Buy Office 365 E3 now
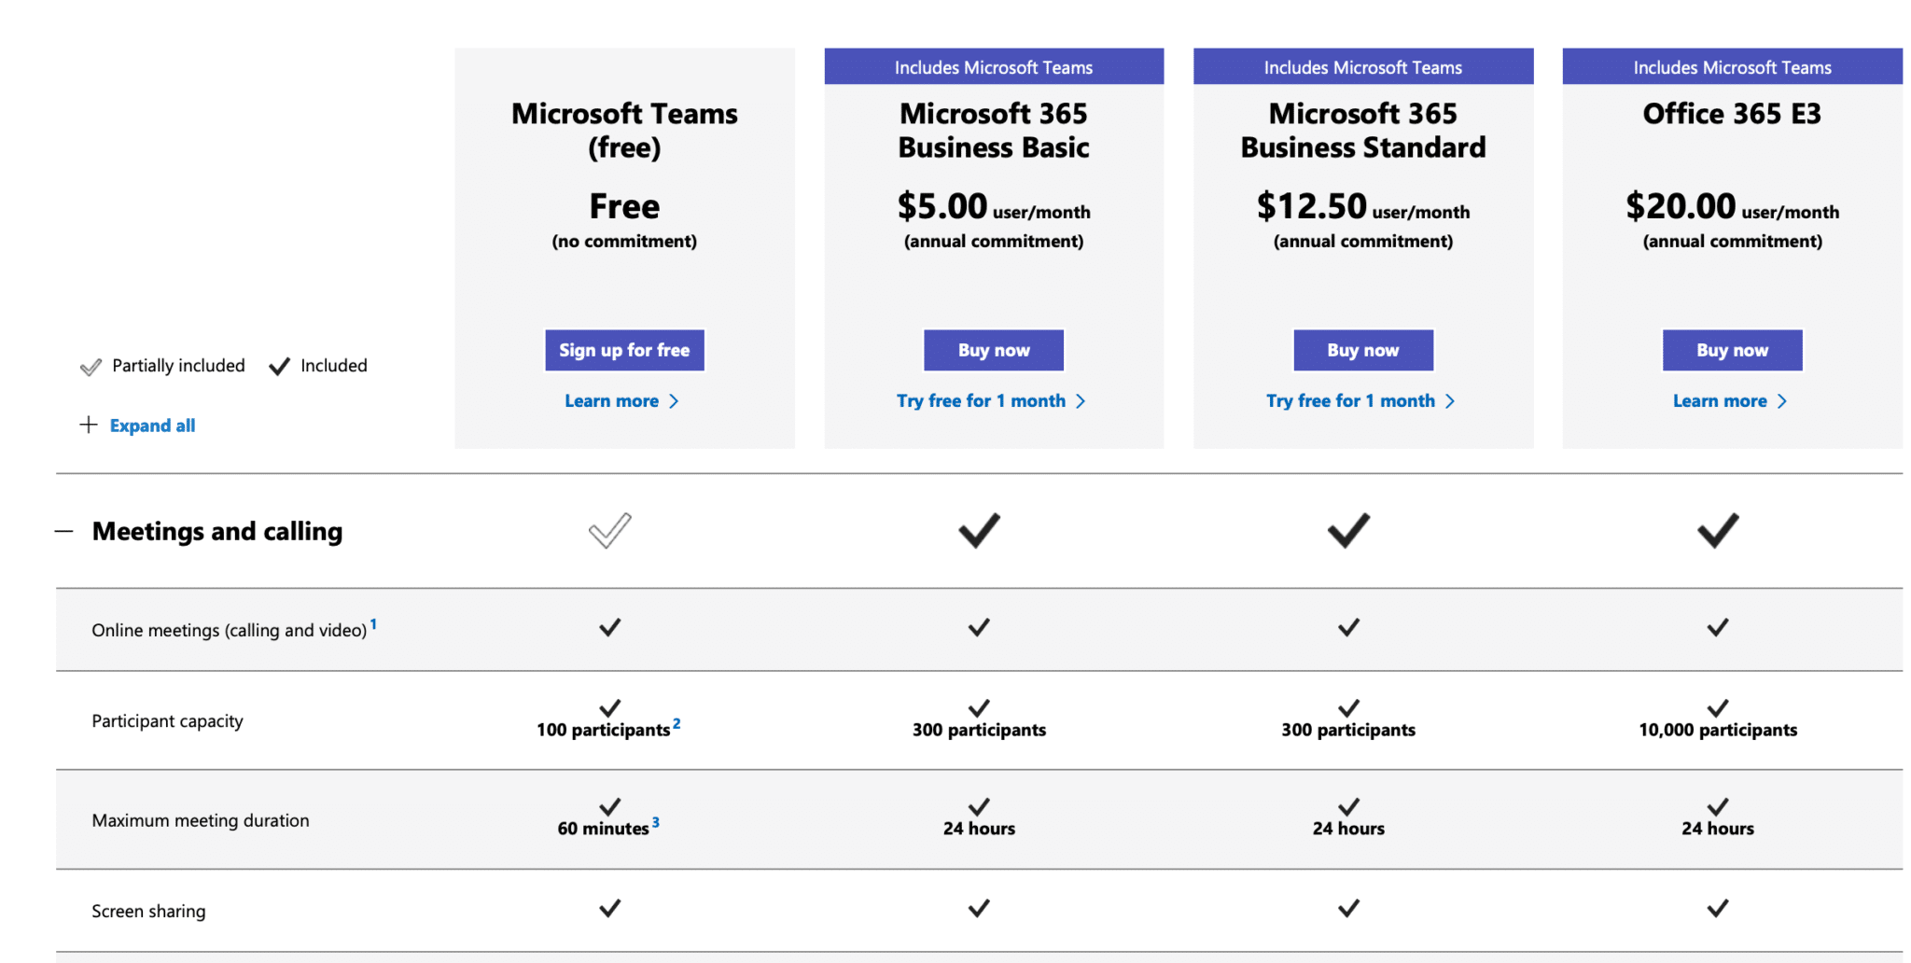This screenshot has height=963, width=1911. pos(1732,350)
